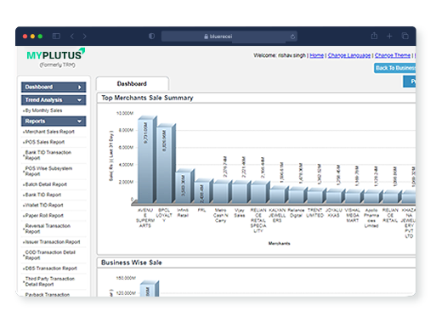Click the address bar showing bluerecei
The width and height of the screenshot is (436, 328).
click(229, 37)
